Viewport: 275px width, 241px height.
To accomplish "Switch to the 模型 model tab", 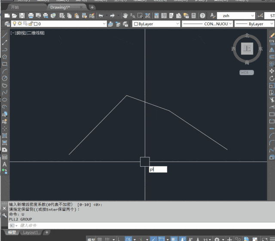I will (x=12, y=232).
